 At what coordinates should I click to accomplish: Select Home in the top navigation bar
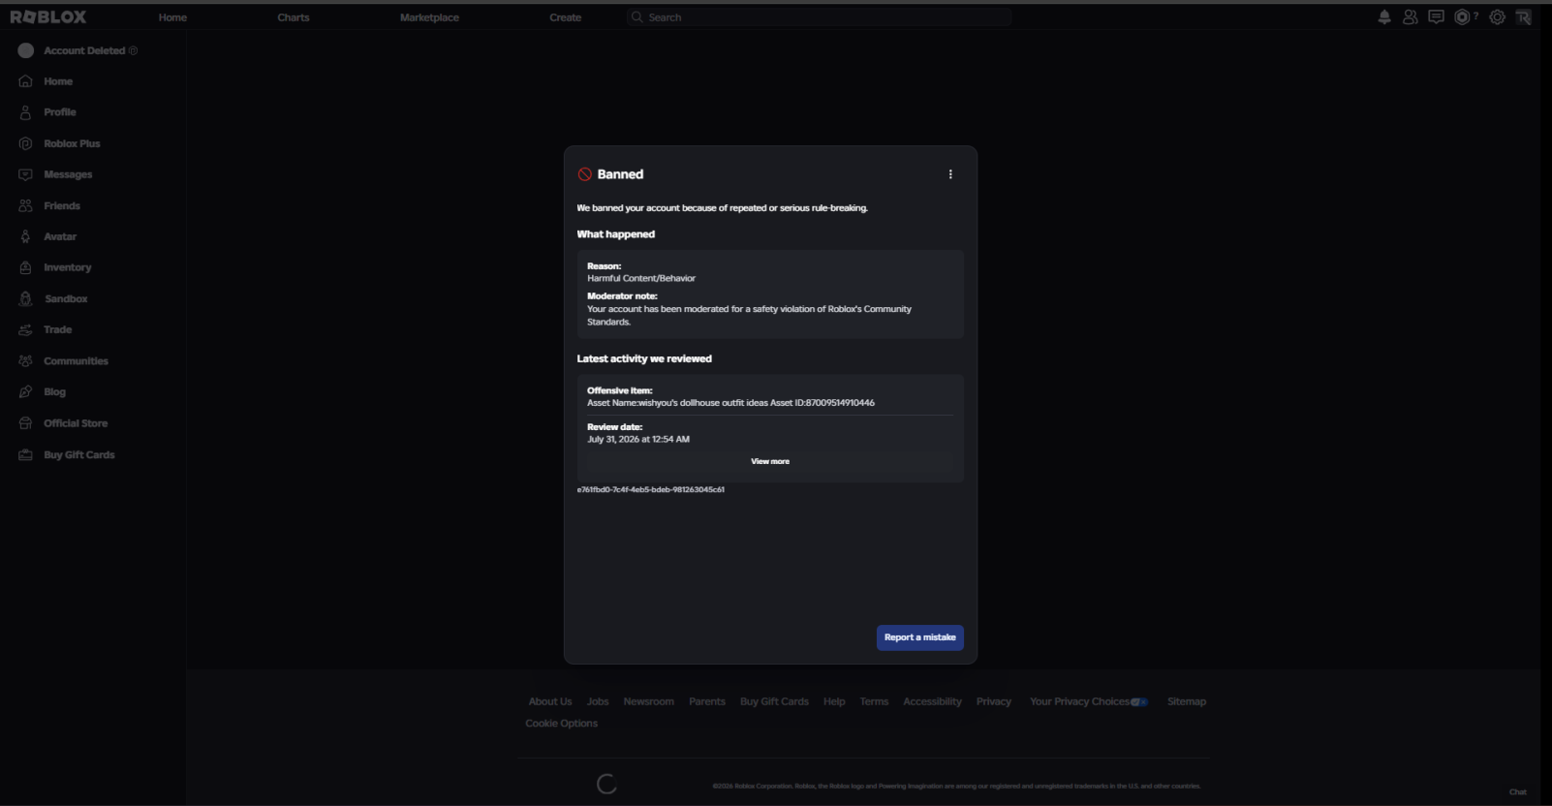tap(172, 17)
